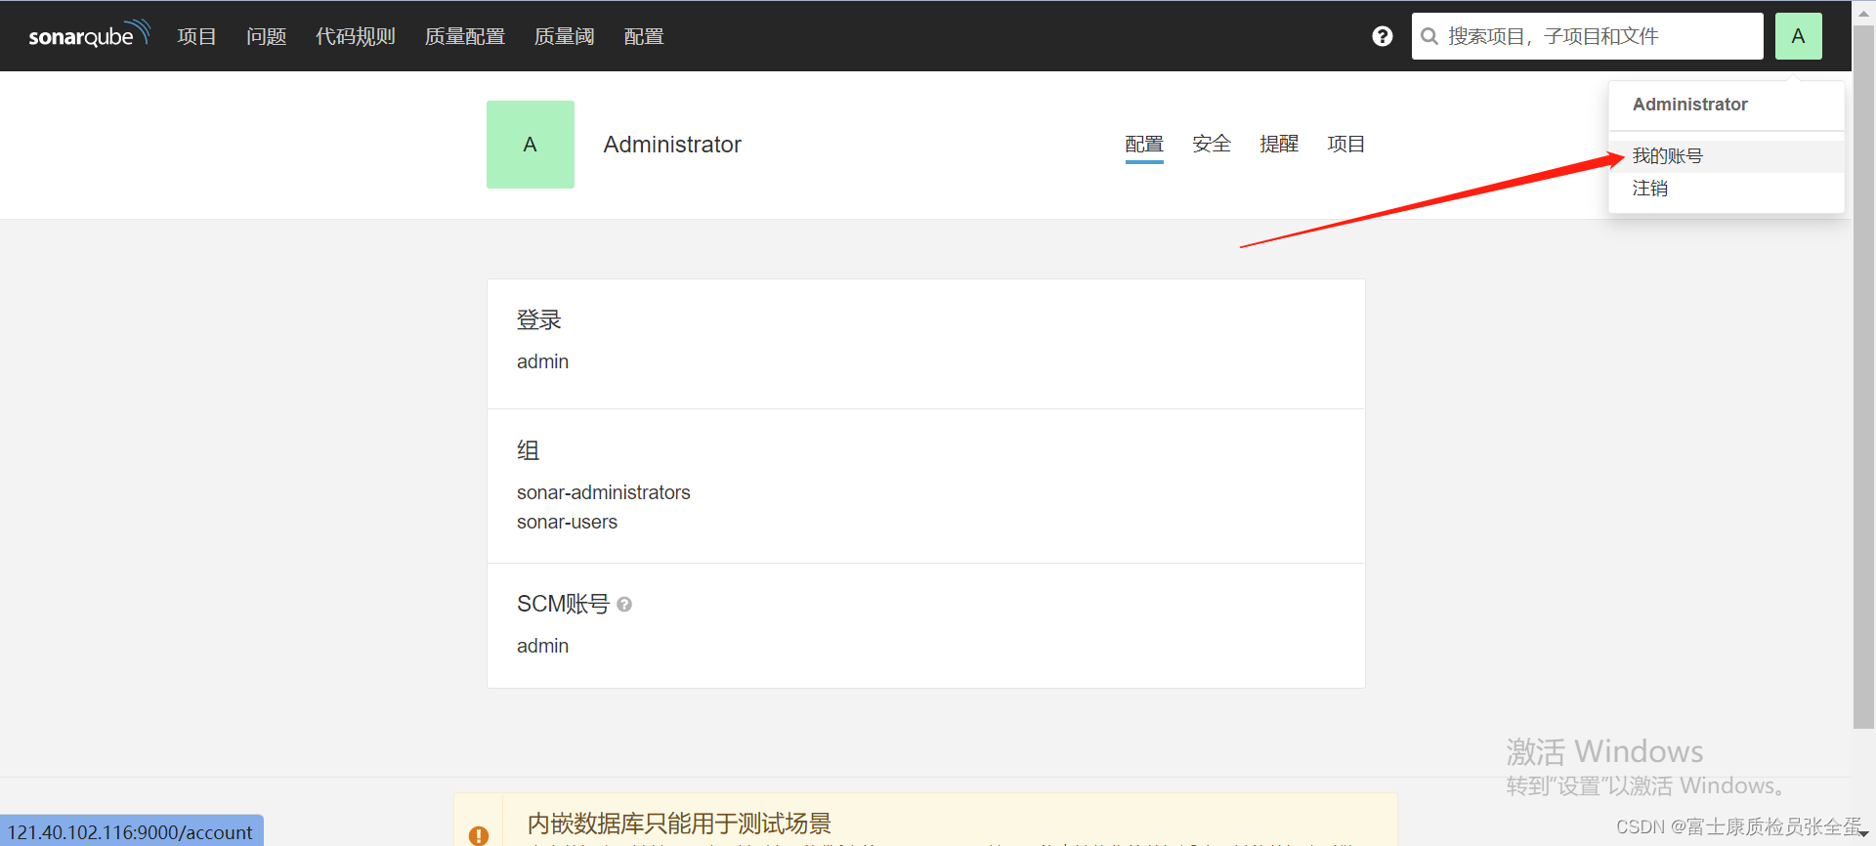Click the search magnifier icon
1876x846 pixels.
click(1429, 36)
